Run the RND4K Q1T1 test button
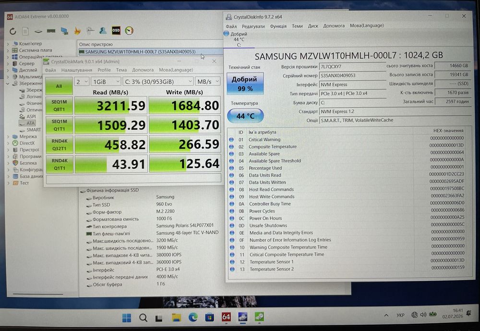480x331 pixels. 60,164
